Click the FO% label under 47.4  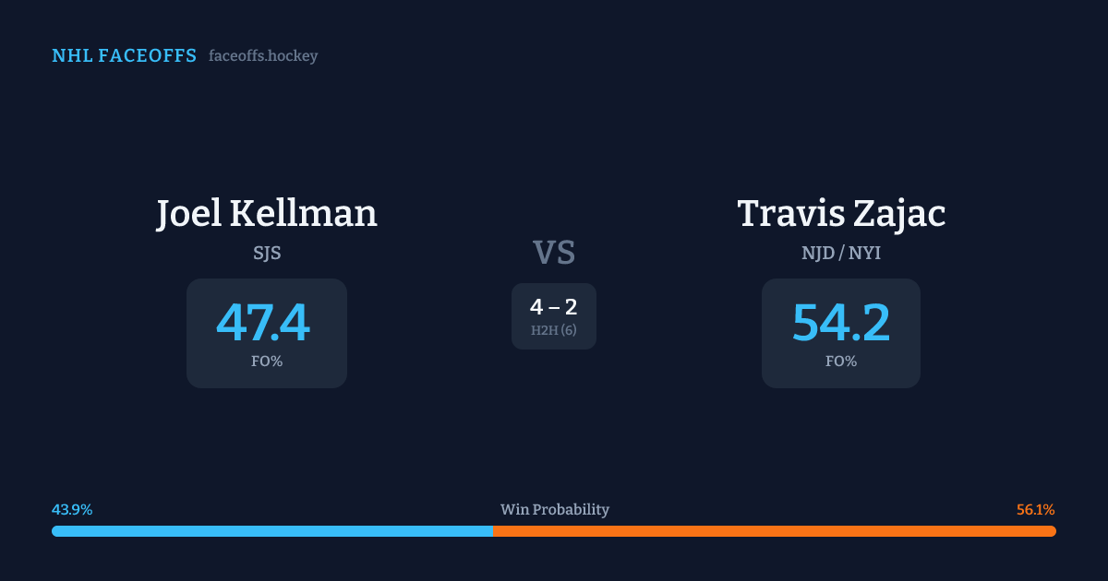[x=267, y=362]
